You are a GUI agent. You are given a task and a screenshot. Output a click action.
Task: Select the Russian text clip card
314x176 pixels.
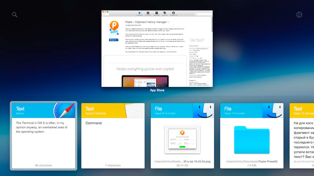(x=302, y=136)
